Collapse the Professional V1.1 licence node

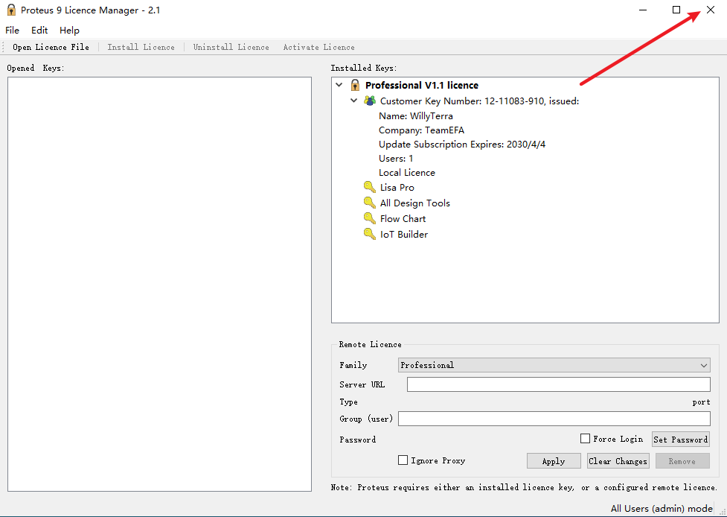click(340, 85)
